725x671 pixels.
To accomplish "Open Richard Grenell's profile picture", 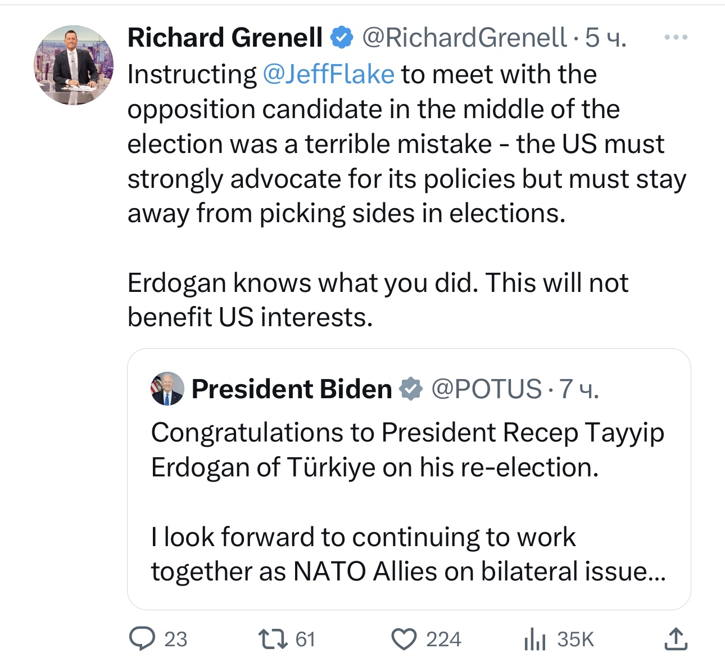I will 74,65.
